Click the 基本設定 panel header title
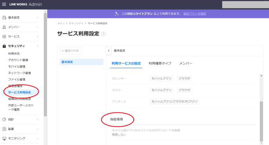The image size is (269, 145). tap(120, 51)
